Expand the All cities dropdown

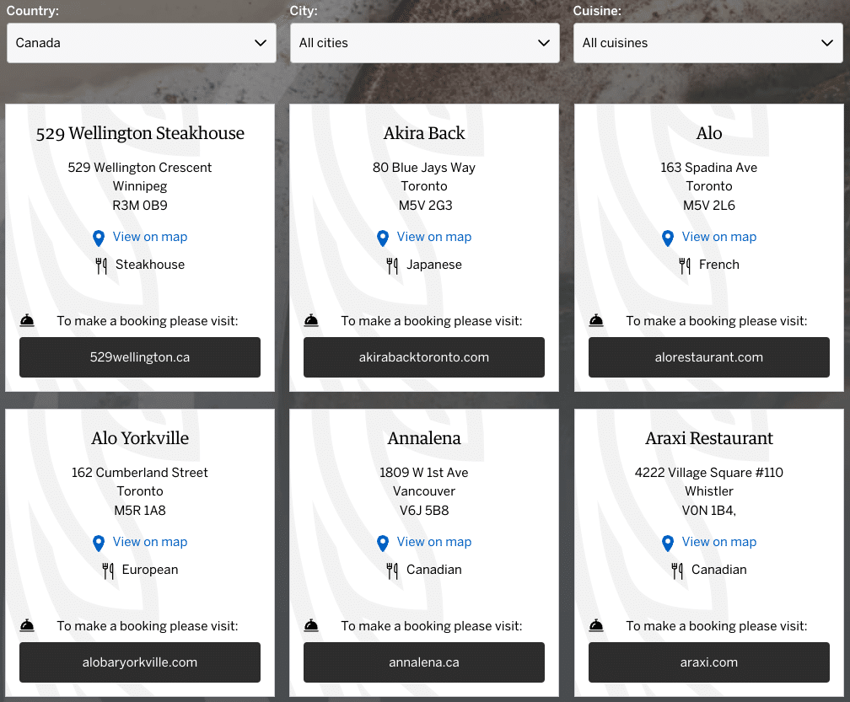424,43
